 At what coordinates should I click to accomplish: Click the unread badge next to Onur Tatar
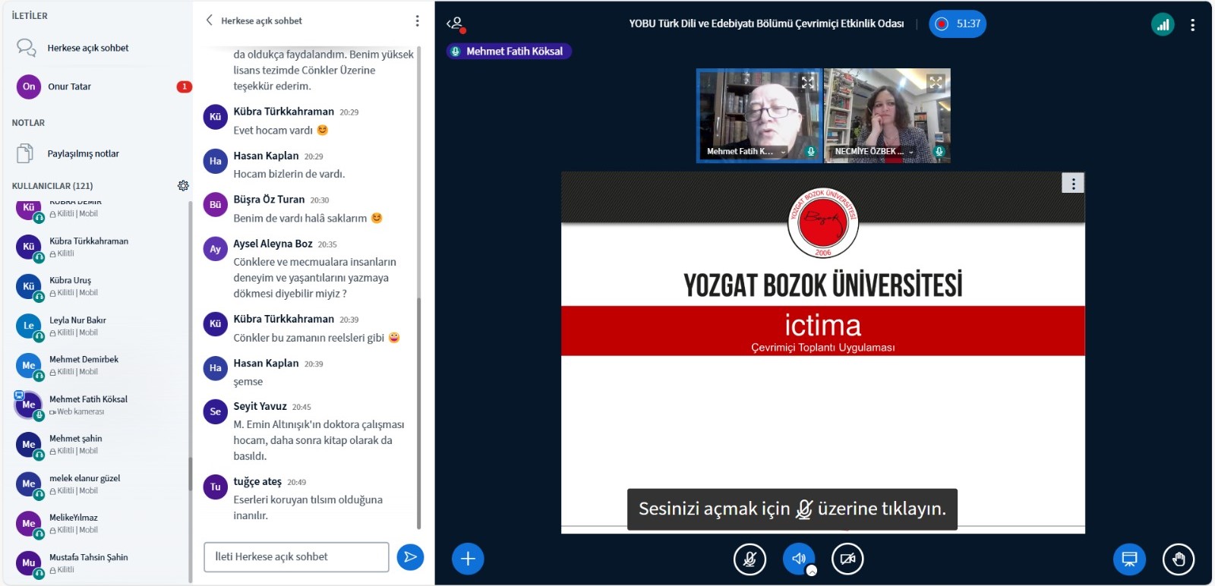point(184,87)
